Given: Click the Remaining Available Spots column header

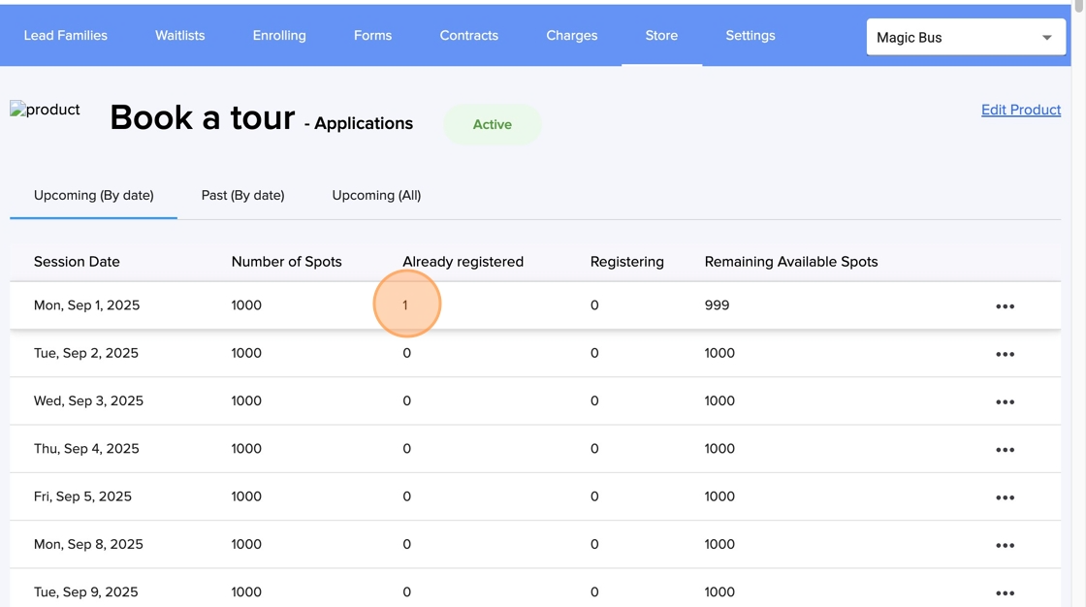Looking at the screenshot, I should coord(791,262).
